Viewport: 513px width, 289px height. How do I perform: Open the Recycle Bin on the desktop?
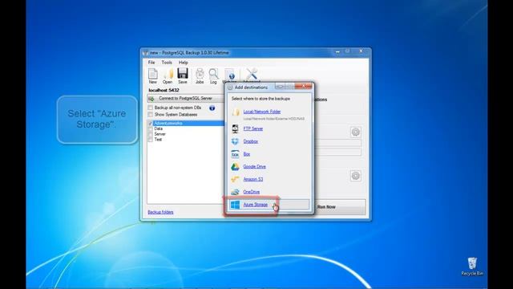tap(472, 266)
